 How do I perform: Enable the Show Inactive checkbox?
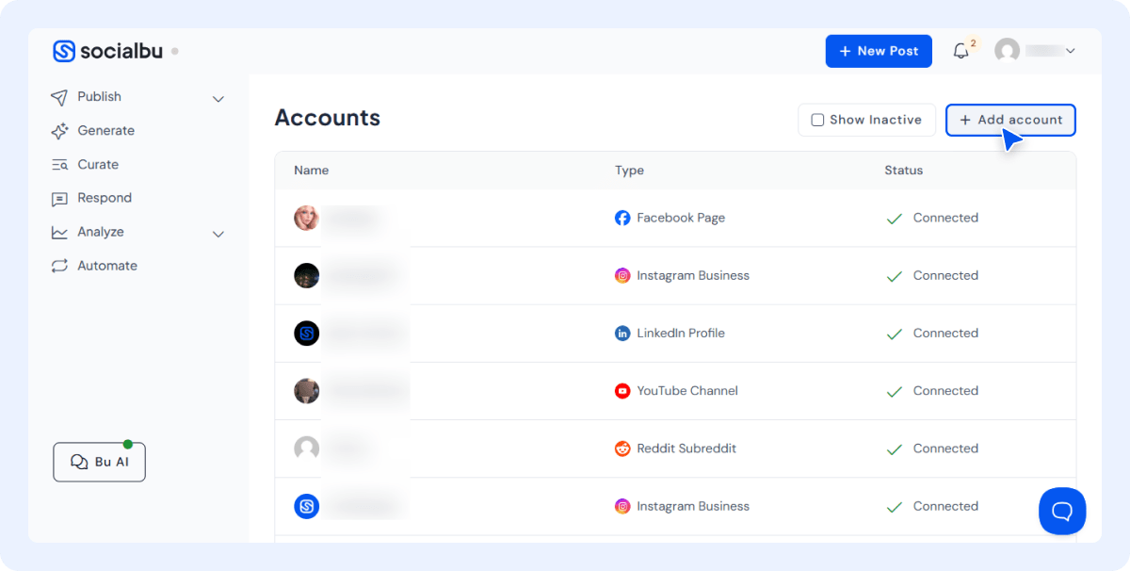(816, 120)
